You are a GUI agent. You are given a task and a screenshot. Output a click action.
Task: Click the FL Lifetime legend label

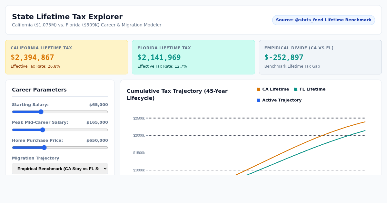(313, 89)
